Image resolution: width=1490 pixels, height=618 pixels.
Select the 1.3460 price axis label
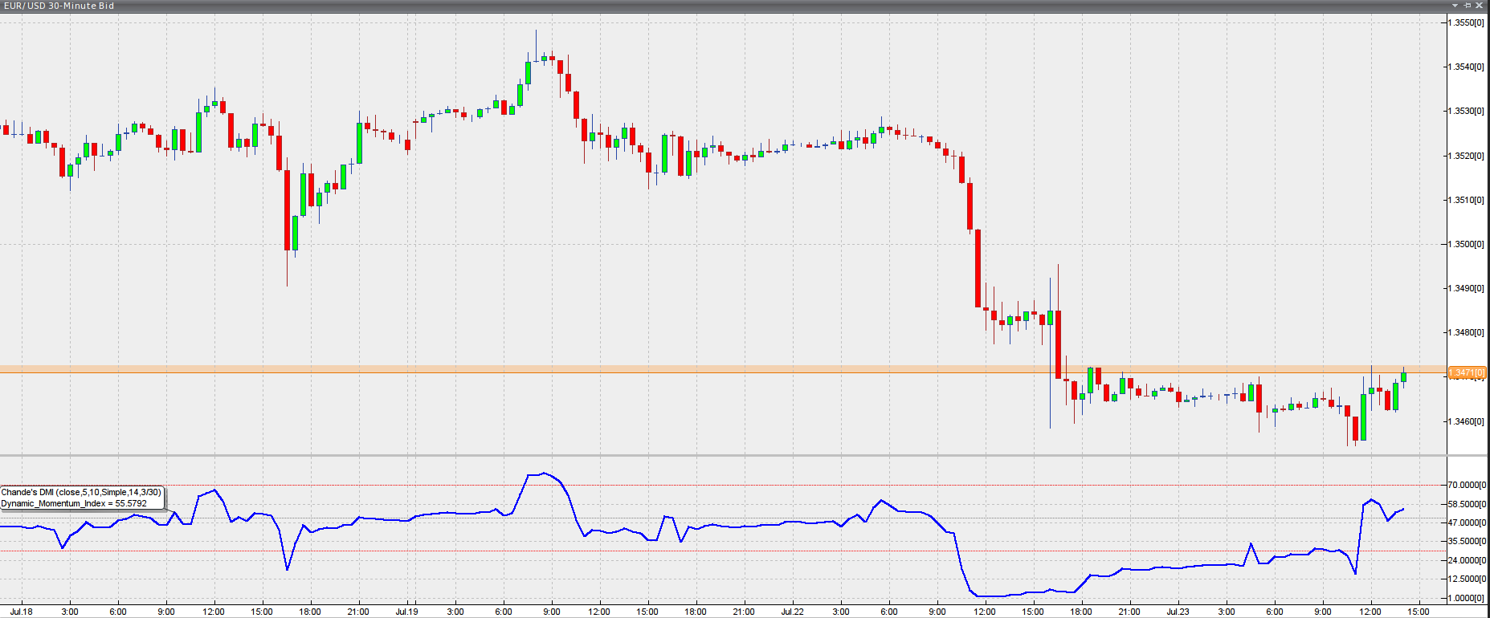[1466, 421]
